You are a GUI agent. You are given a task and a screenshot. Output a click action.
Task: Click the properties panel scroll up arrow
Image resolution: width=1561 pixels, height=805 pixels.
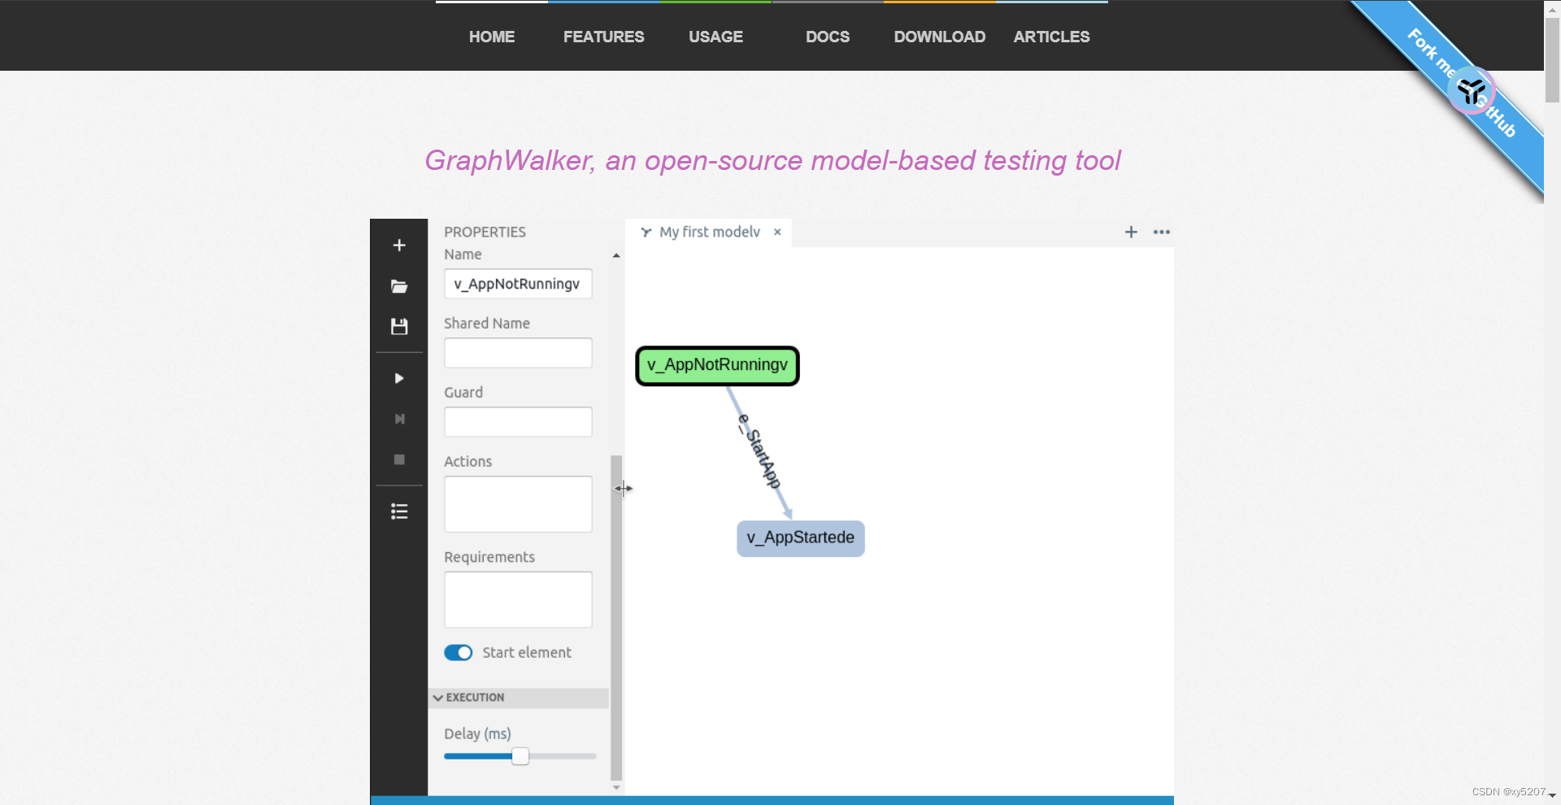click(x=616, y=255)
